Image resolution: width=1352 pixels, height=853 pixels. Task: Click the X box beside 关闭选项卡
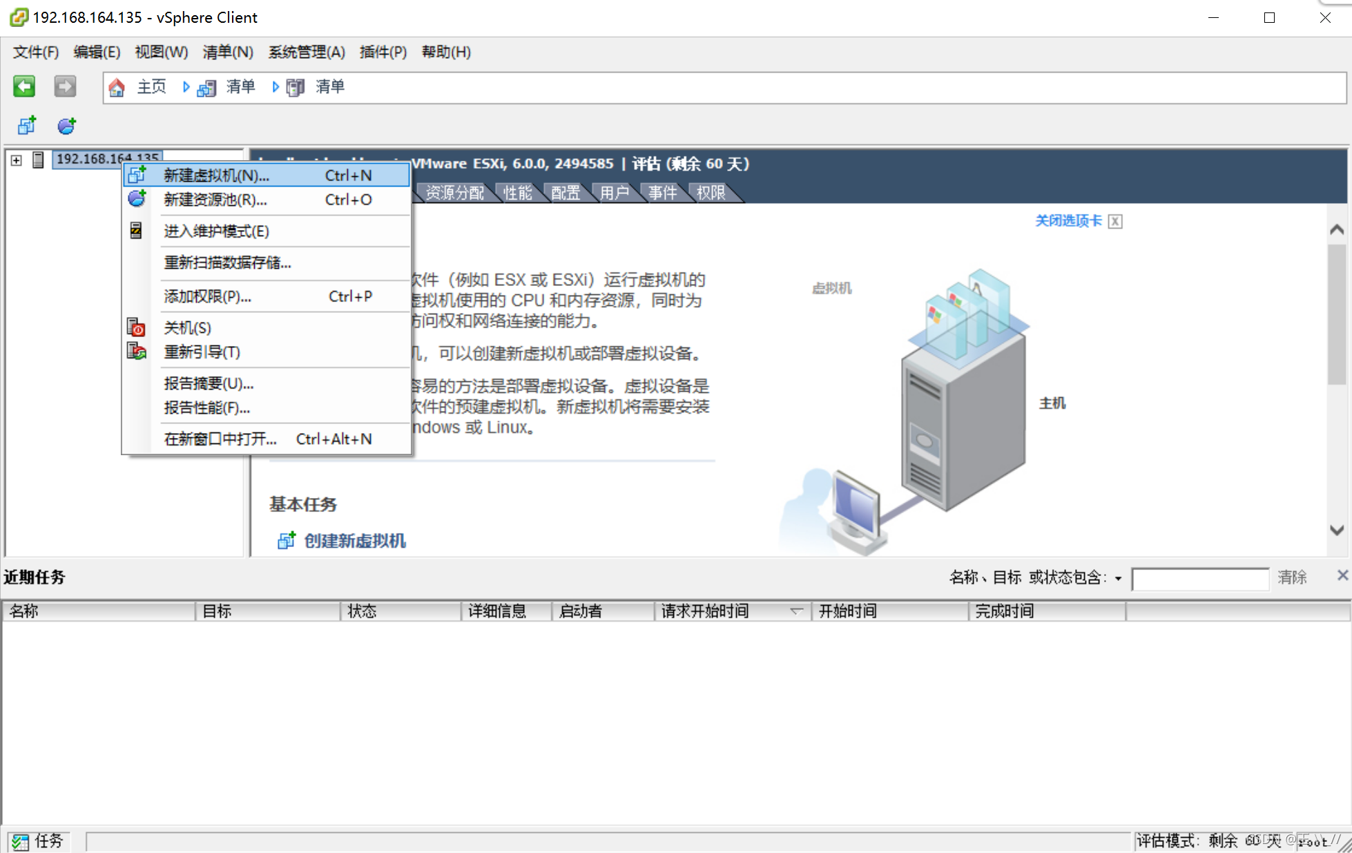coord(1115,222)
